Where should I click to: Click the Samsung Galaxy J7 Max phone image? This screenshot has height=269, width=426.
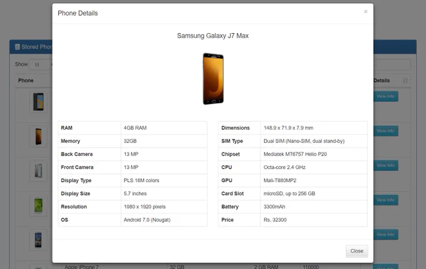click(x=213, y=79)
